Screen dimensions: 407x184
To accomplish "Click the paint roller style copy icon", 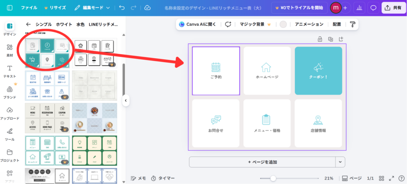I will click(353, 24).
